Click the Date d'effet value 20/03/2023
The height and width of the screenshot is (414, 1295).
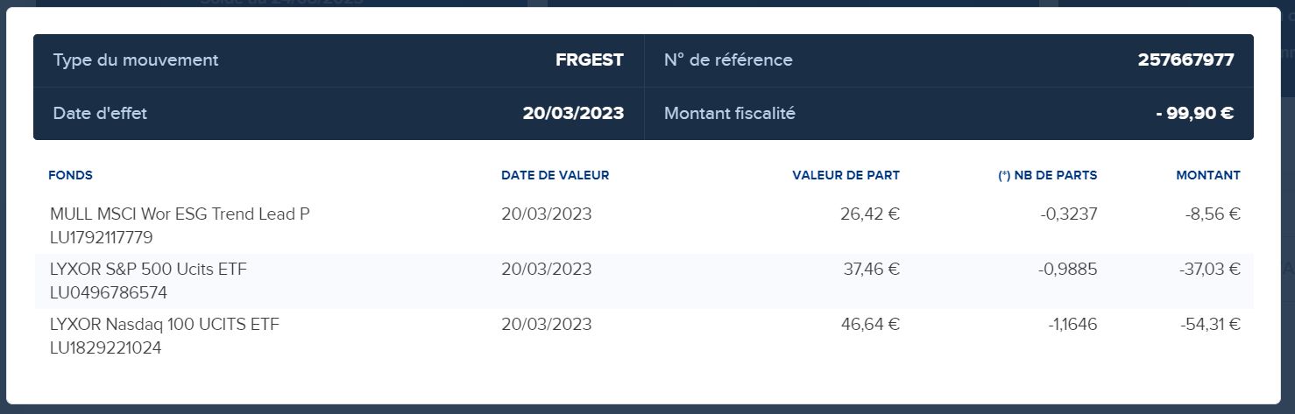(x=574, y=113)
